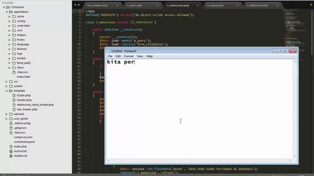The image size is (314, 176).
Task: Open contributing.md file
Action: [24, 142]
